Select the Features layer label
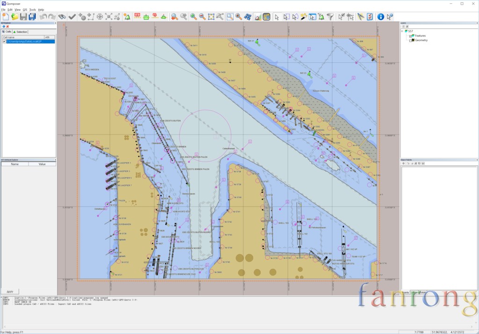479x334 pixels. [420, 36]
